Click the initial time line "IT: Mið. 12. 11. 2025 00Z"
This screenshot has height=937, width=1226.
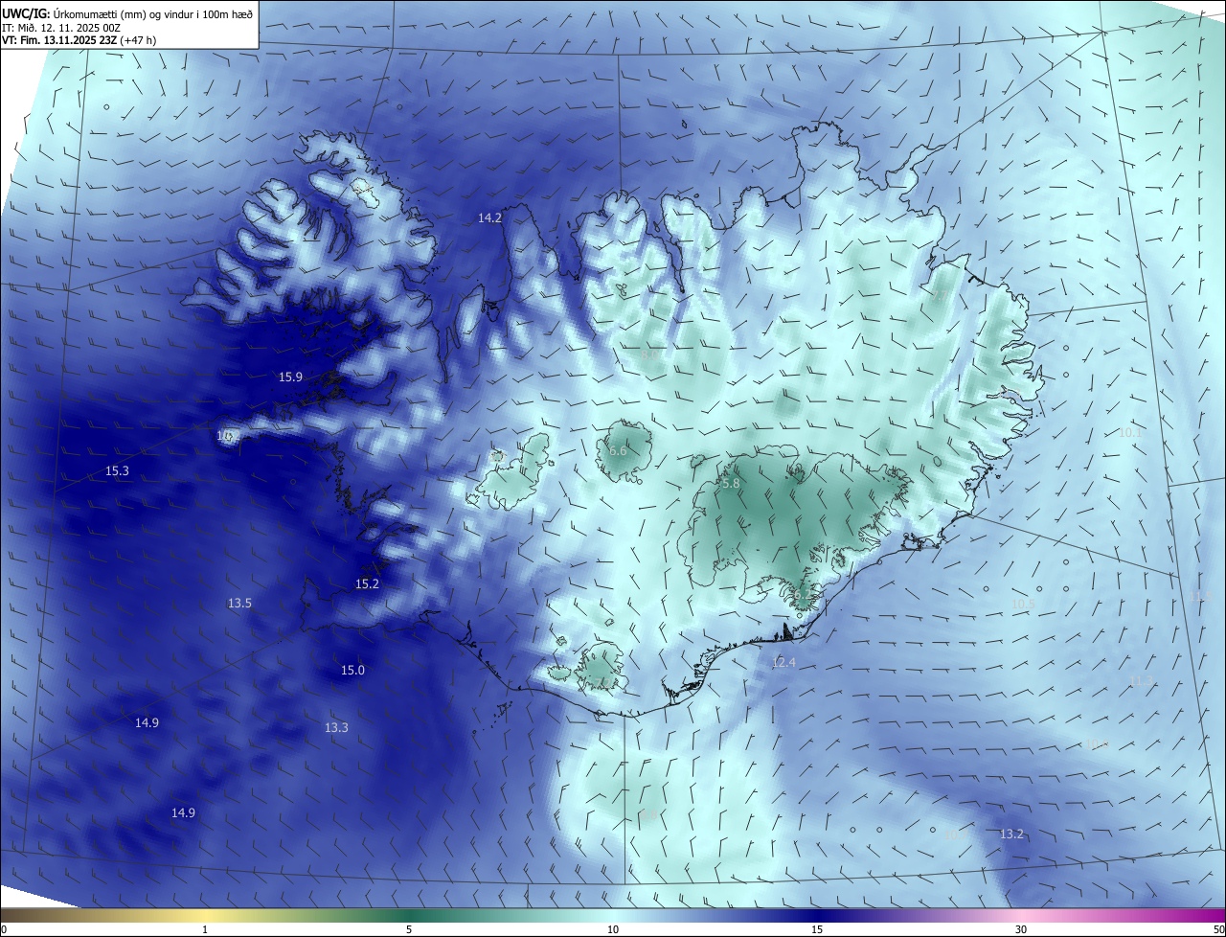60,27
